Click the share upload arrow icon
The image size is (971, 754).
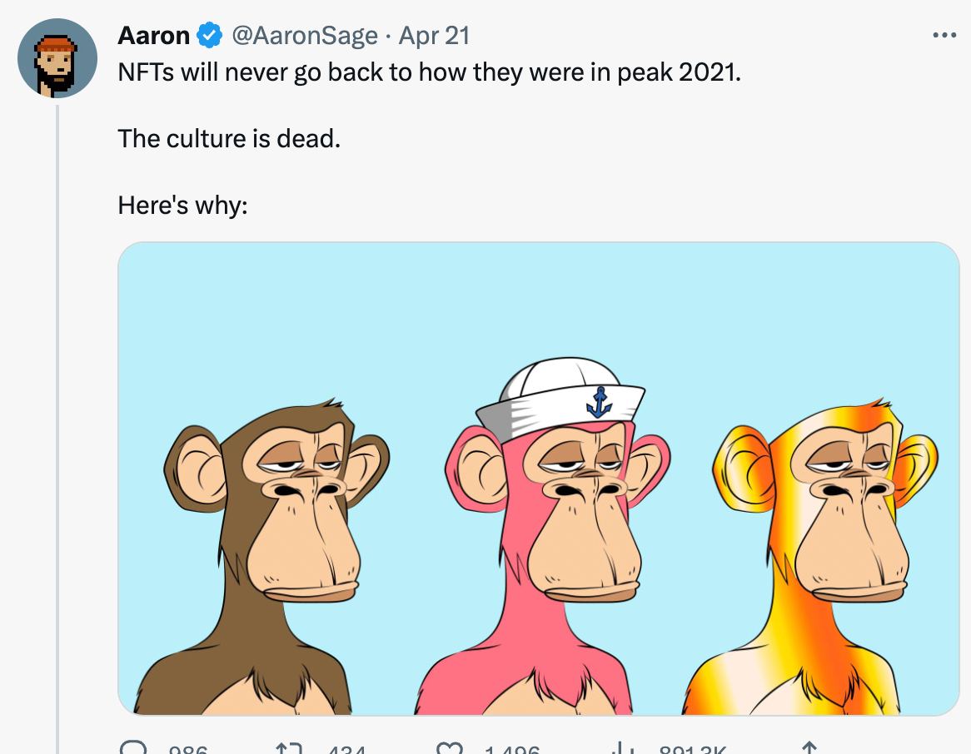pyautogui.click(x=809, y=748)
